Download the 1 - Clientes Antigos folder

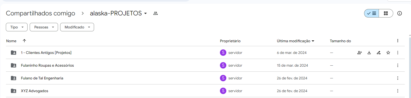tap(369, 53)
